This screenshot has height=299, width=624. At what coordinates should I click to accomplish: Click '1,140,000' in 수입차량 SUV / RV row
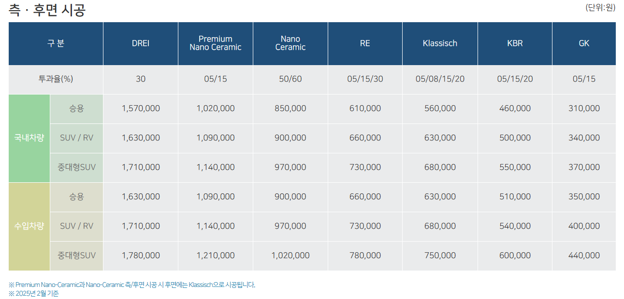point(216,226)
